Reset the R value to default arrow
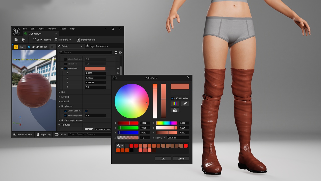 tap(118, 73)
